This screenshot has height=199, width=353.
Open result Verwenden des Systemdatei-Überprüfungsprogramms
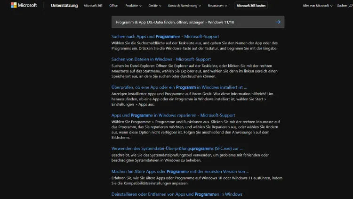[177, 149]
